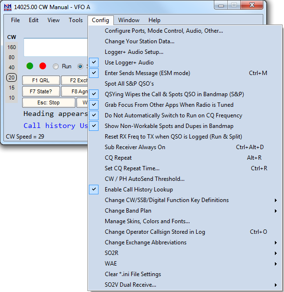
Task: Choose Change Your Station Data
Action: 185,41
